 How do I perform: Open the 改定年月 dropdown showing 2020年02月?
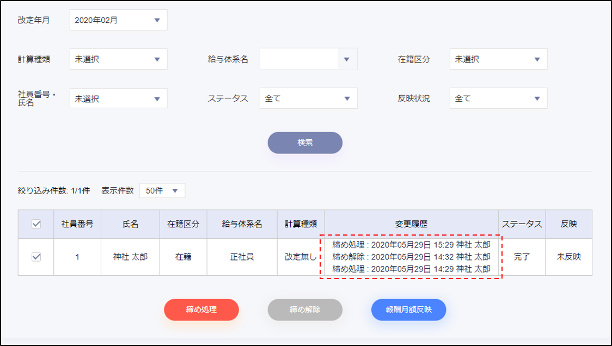tap(118, 20)
